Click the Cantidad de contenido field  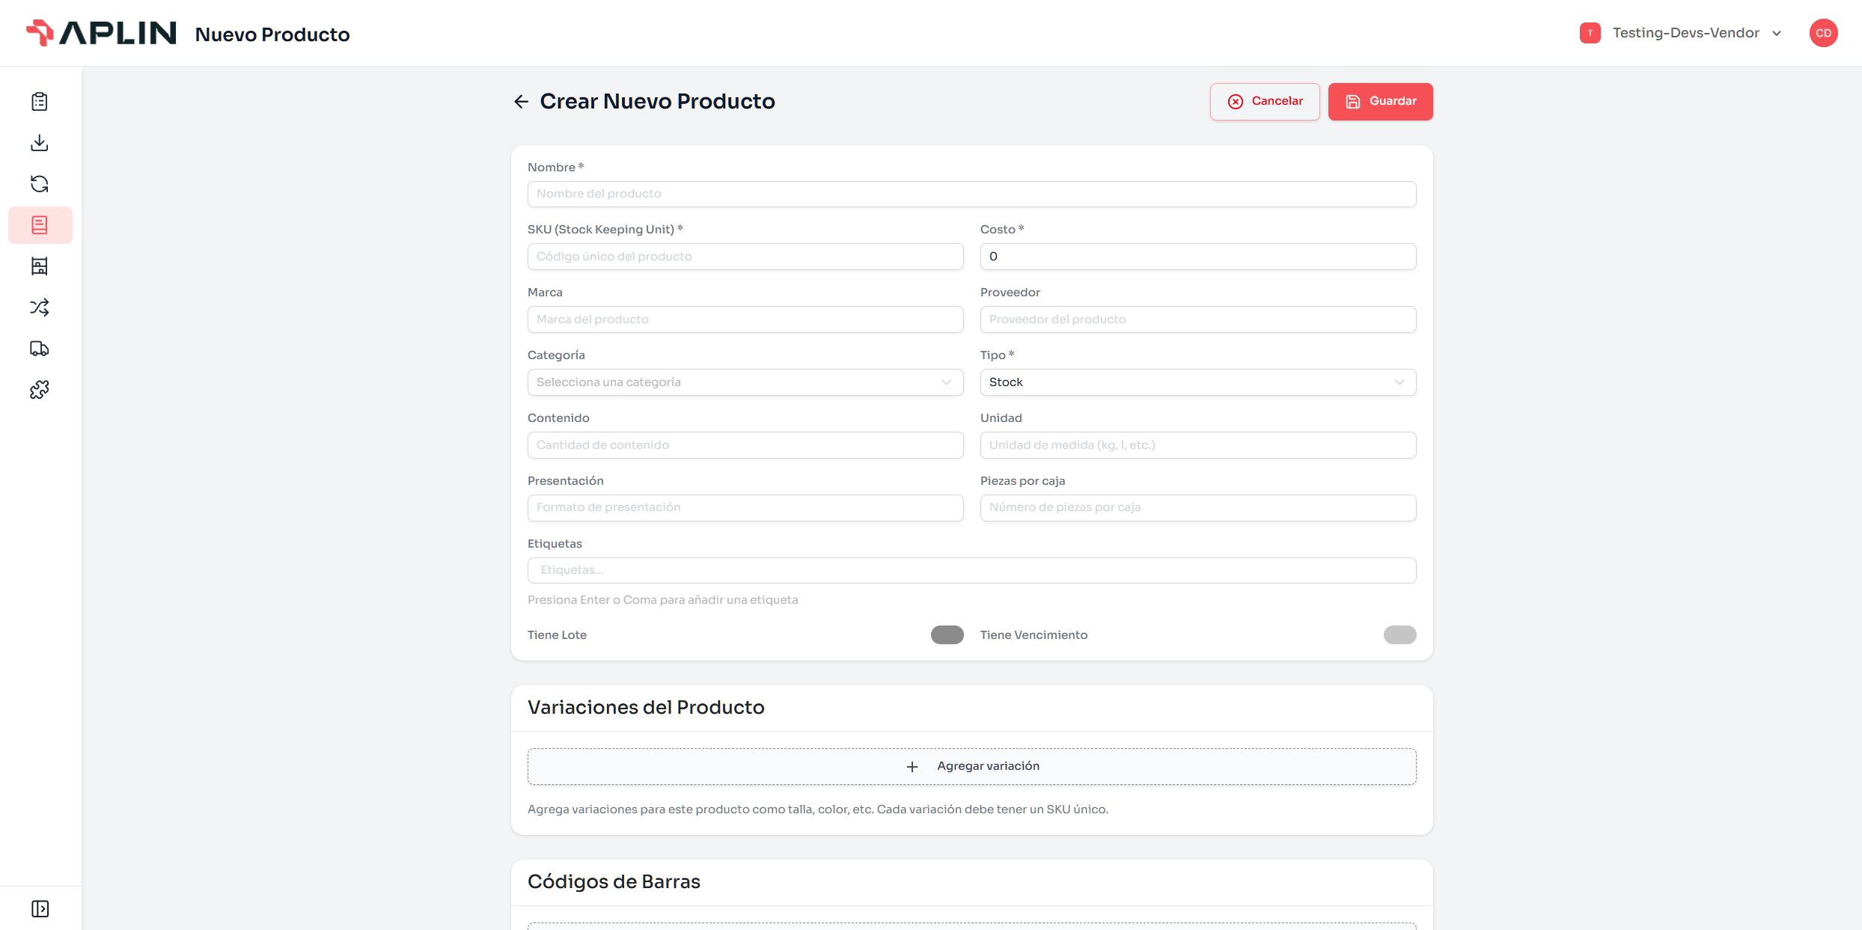coord(745,445)
